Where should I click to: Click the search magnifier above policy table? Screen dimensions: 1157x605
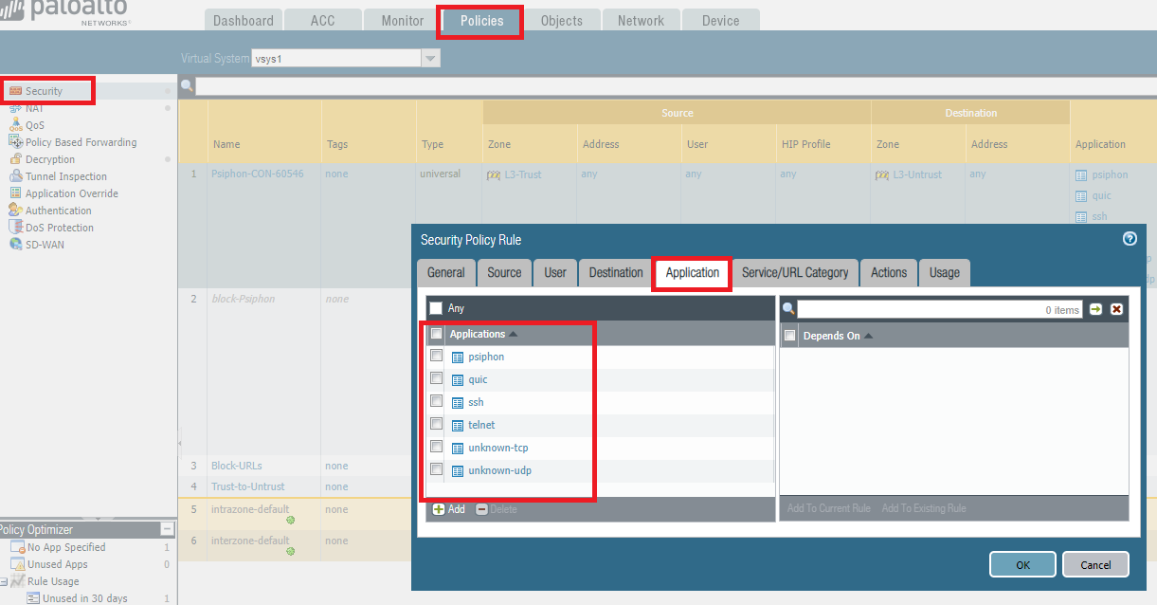coord(187,85)
